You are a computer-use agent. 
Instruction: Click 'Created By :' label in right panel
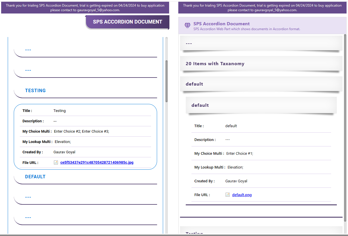[x=205, y=181]
